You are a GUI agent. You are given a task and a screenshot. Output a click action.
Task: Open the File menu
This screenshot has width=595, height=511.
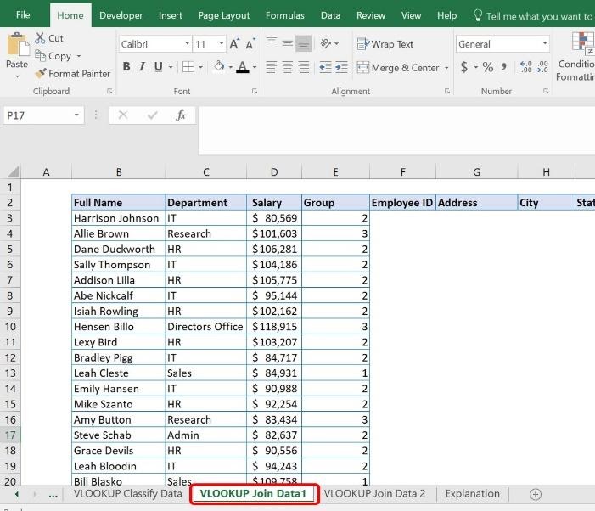pos(23,14)
